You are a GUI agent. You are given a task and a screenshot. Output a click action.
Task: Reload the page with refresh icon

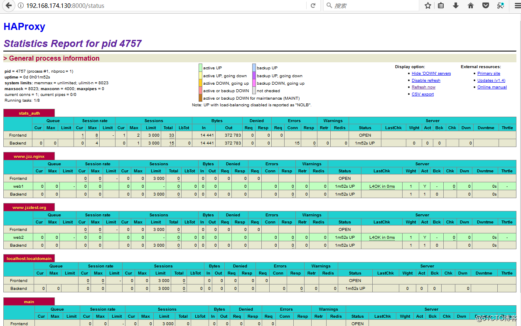coord(313,6)
